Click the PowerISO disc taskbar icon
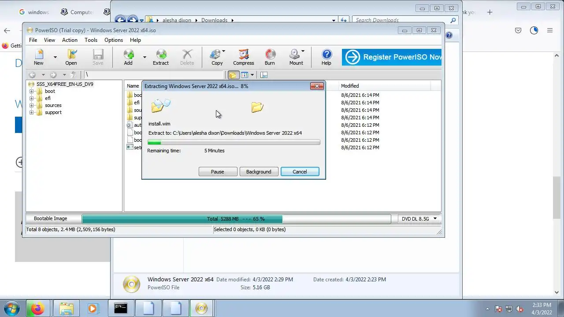564x317 pixels. click(x=201, y=309)
